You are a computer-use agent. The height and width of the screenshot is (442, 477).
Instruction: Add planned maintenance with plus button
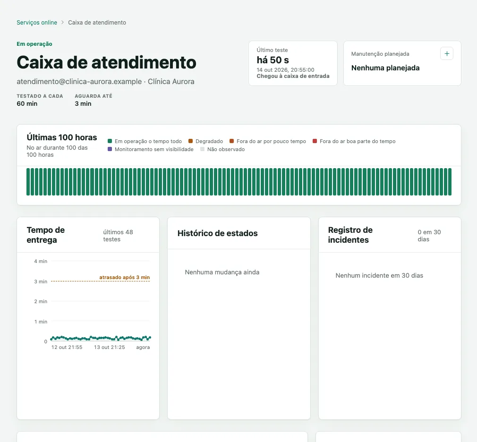coord(447,53)
